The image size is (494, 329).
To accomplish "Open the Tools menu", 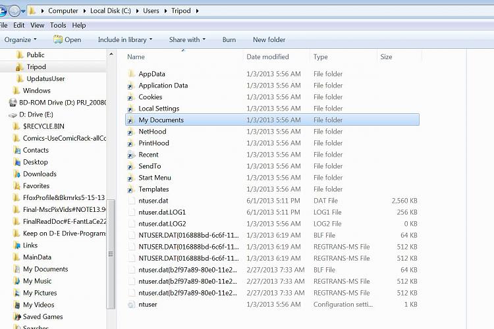I will [58, 25].
